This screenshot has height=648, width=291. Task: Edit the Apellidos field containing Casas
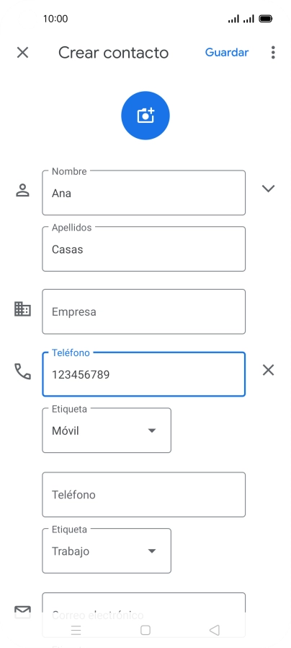[143, 249]
